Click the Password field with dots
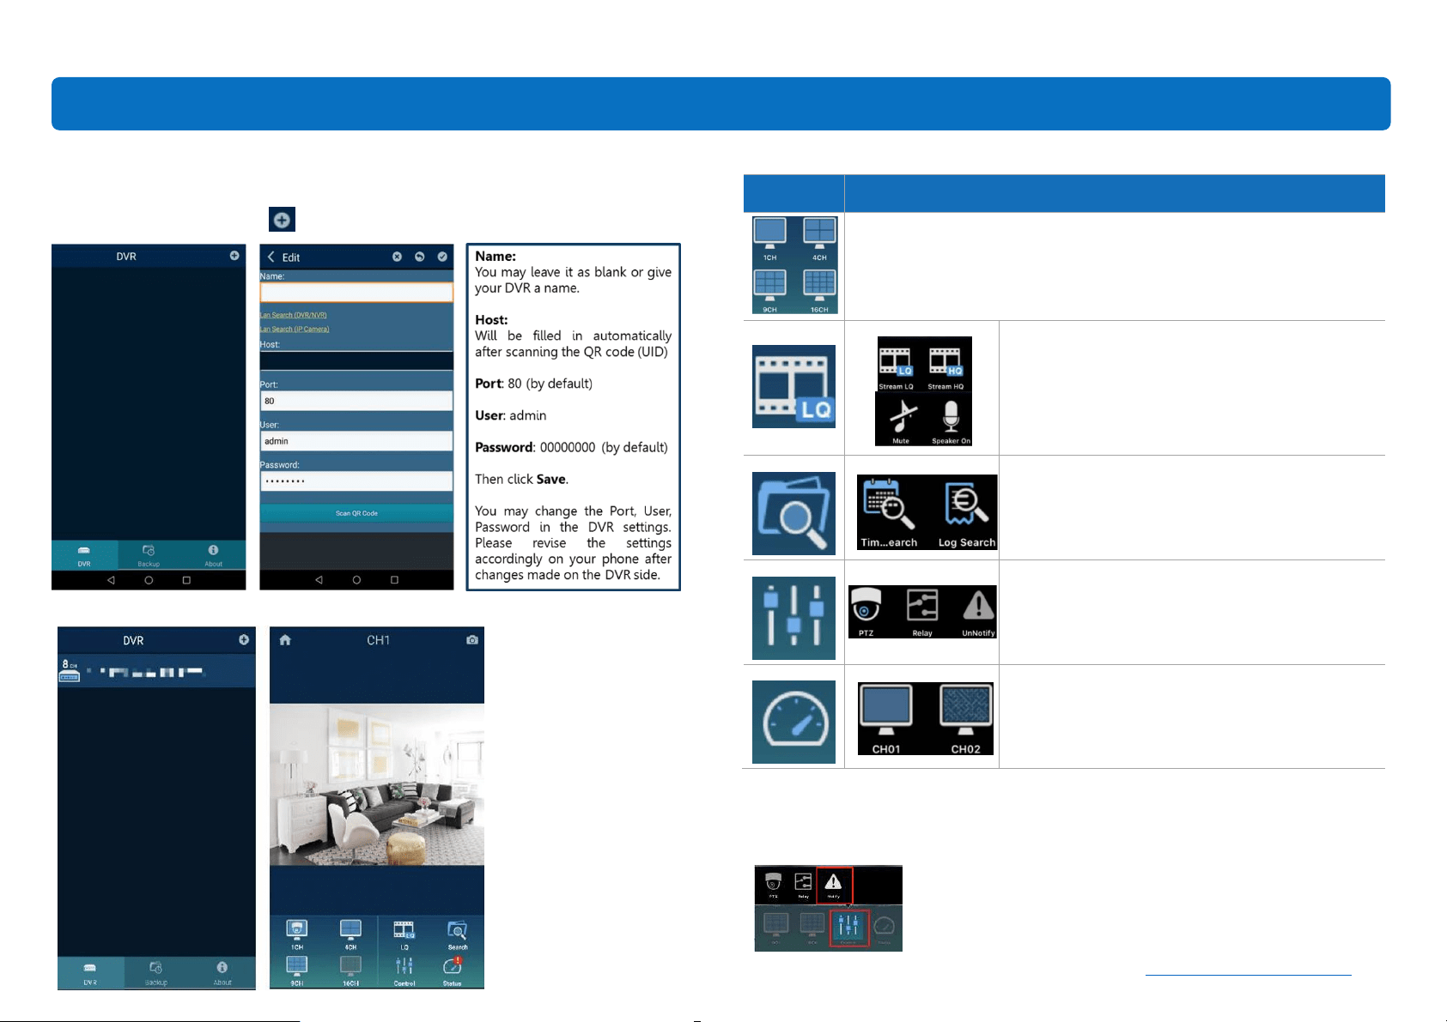The width and height of the screenshot is (1447, 1022). 356,481
